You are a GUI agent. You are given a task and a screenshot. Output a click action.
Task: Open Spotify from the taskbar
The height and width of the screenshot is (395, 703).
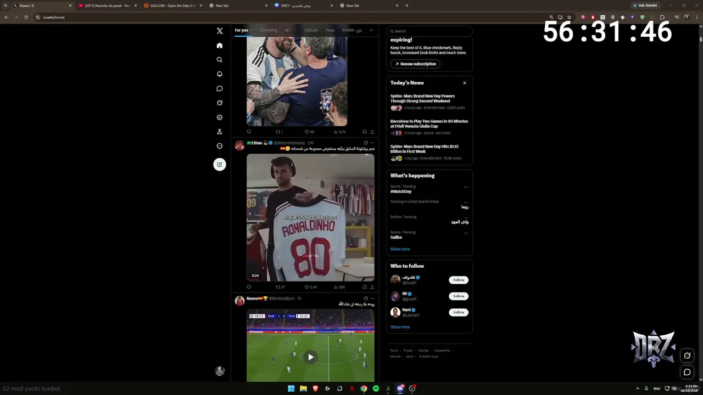click(376, 388)
